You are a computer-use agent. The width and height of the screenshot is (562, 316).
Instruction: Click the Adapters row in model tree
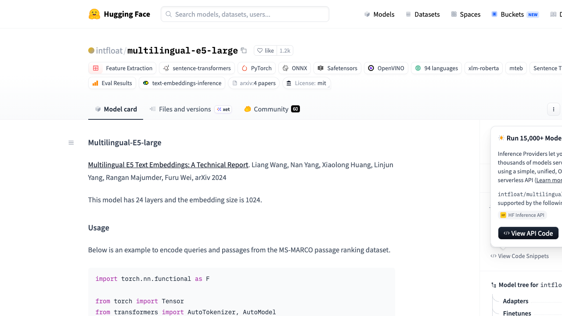point(515,301)
